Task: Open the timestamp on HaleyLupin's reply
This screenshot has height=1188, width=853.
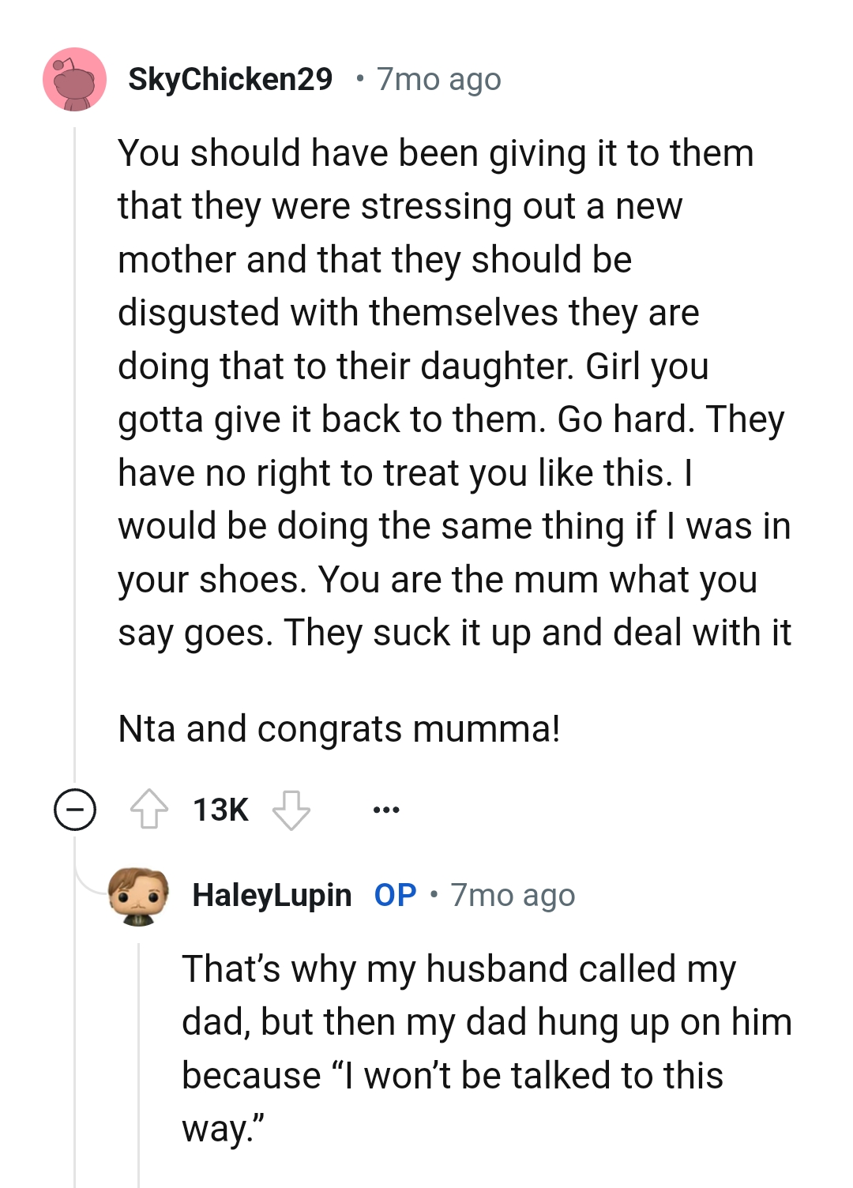Action: (x=513, y=895)
